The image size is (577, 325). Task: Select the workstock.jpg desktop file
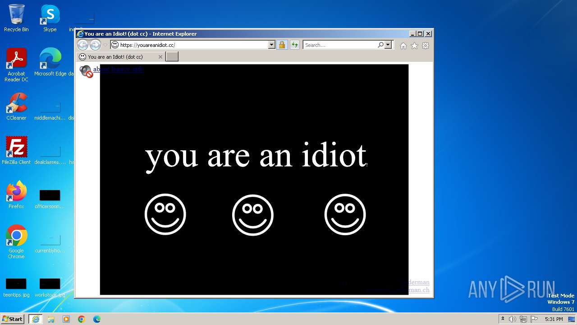click(50, 288)
